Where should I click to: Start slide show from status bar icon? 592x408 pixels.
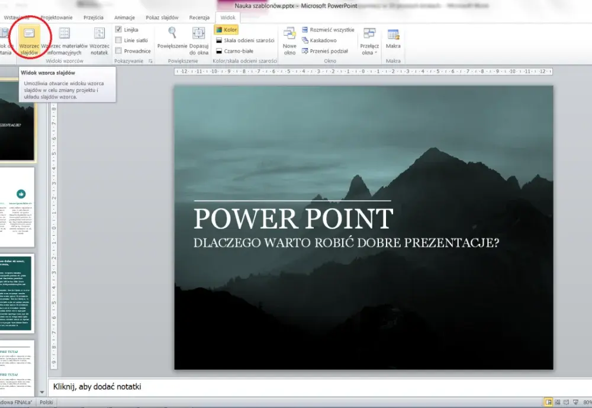575,402
